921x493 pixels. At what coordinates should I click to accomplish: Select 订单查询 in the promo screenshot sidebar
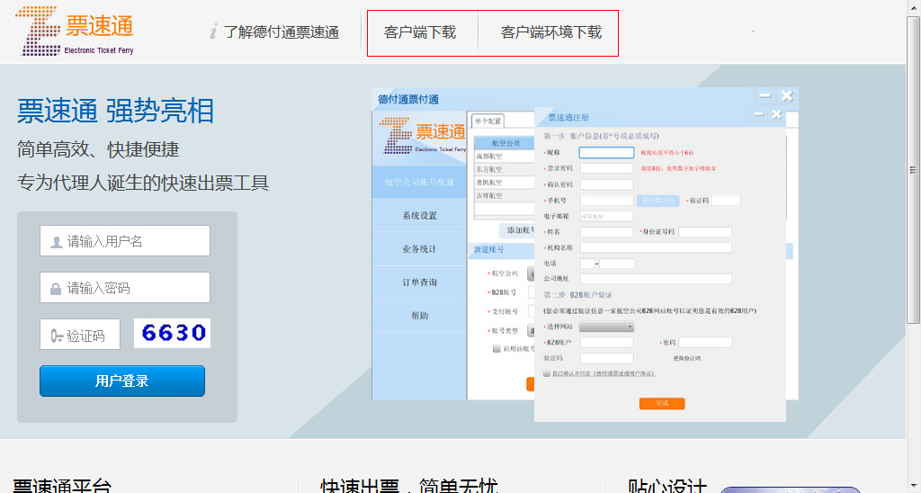click(x=419, y=282)
